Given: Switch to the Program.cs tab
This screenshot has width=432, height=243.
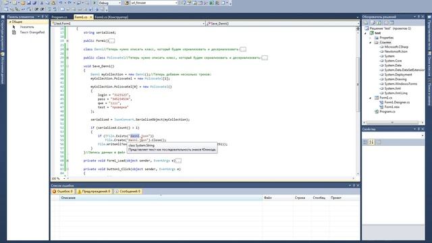Looking at the screenshot, I should (x=59, y=17).
